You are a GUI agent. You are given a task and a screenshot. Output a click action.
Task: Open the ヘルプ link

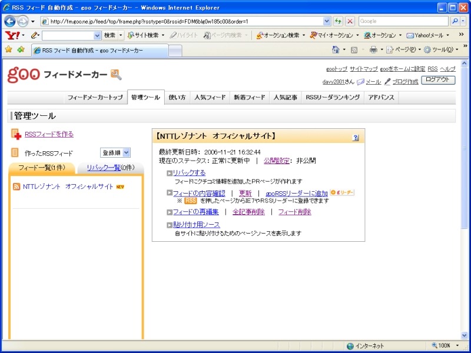coord(448,69)
